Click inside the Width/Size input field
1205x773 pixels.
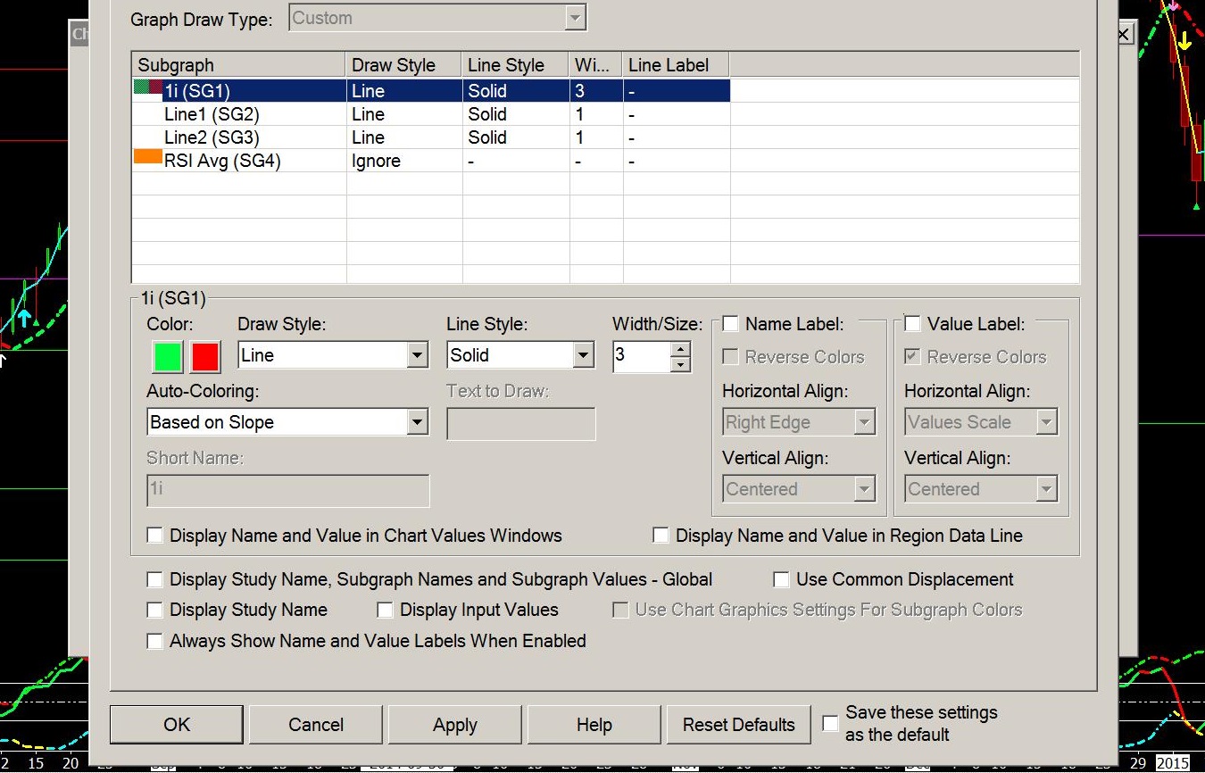pos(640,356)
